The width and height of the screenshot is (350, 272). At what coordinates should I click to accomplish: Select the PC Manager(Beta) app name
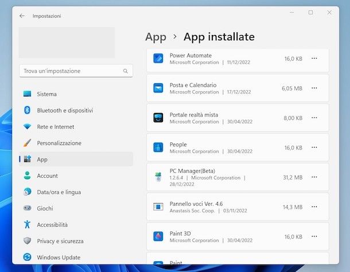coord(192,171)
